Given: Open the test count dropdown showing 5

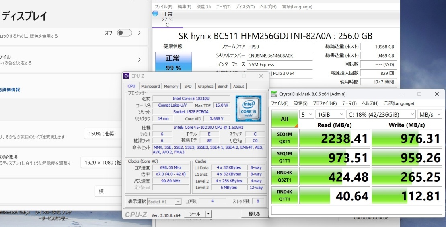Looking at the screenshot, I should tap(306, 114).
